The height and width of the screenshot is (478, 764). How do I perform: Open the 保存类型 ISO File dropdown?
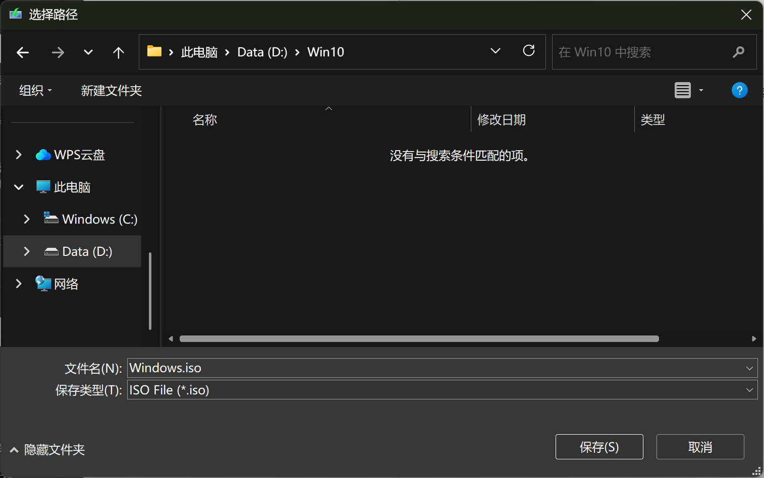pyautogui.click(x=443, y=390)
